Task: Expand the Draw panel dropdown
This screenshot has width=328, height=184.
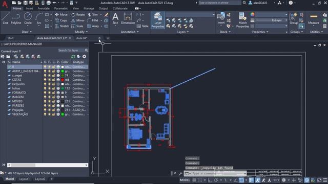Action: [27, 32]
